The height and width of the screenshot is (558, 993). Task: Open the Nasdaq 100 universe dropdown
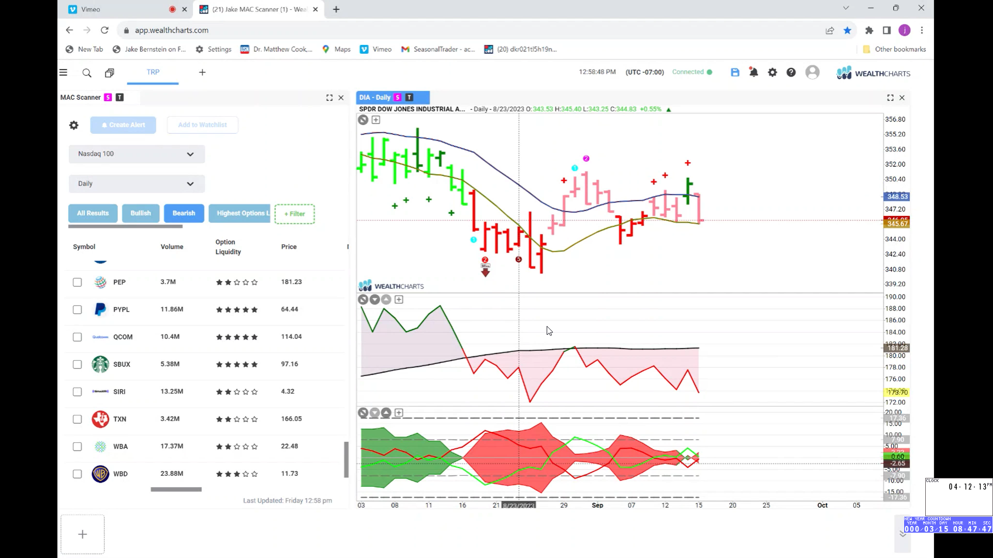(x=137, y=154)
